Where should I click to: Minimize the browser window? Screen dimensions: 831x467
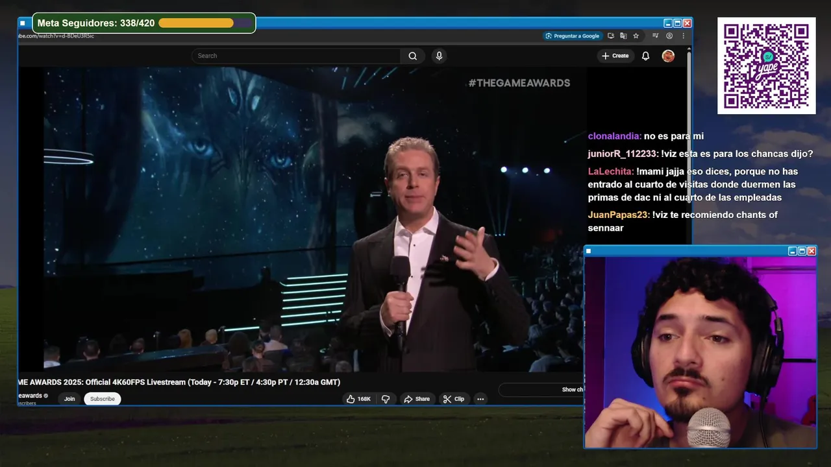click(667, 23)
